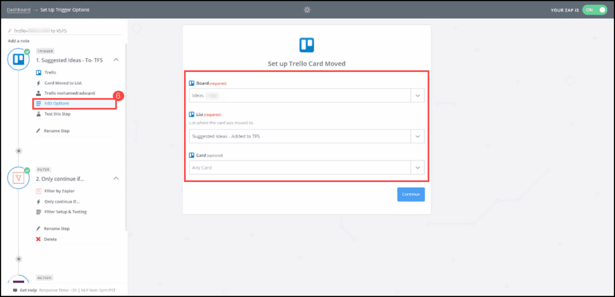Open the List dropdown arrow
The height and width of the screenshot is (297, 615).
coord(417,137)
